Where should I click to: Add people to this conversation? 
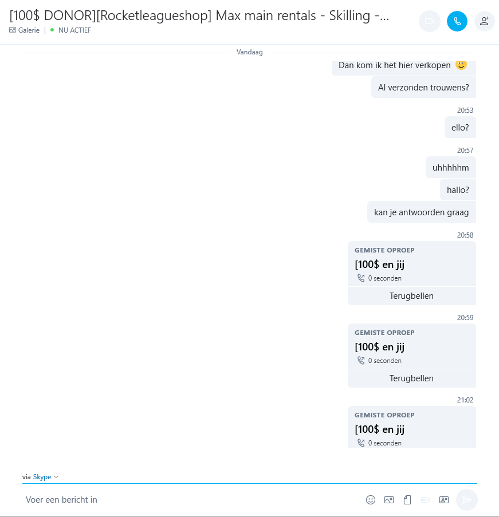point(485,21)
